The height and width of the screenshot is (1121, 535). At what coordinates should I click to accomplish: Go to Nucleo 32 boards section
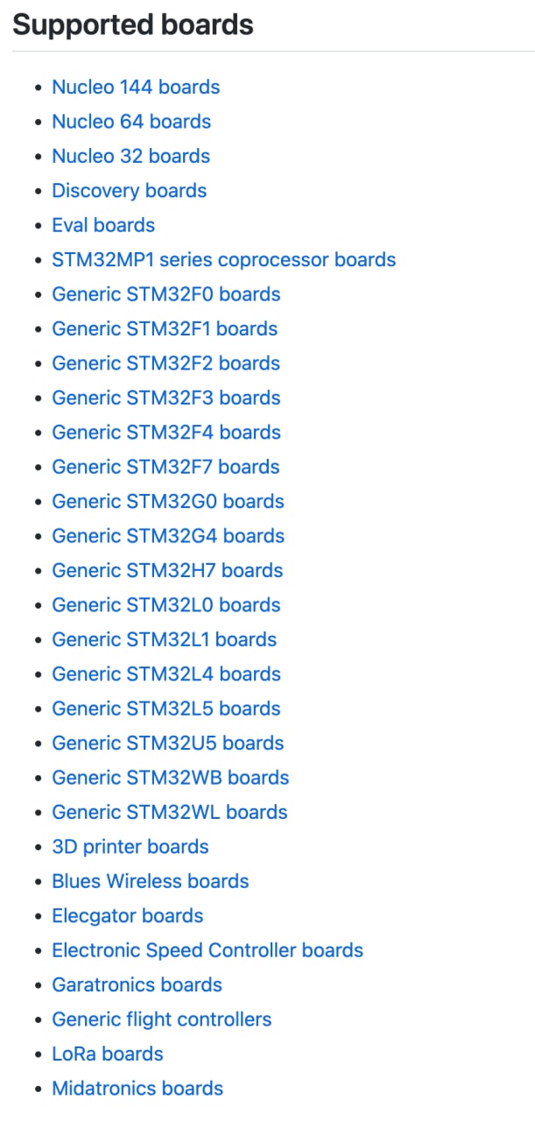[130, 156]
